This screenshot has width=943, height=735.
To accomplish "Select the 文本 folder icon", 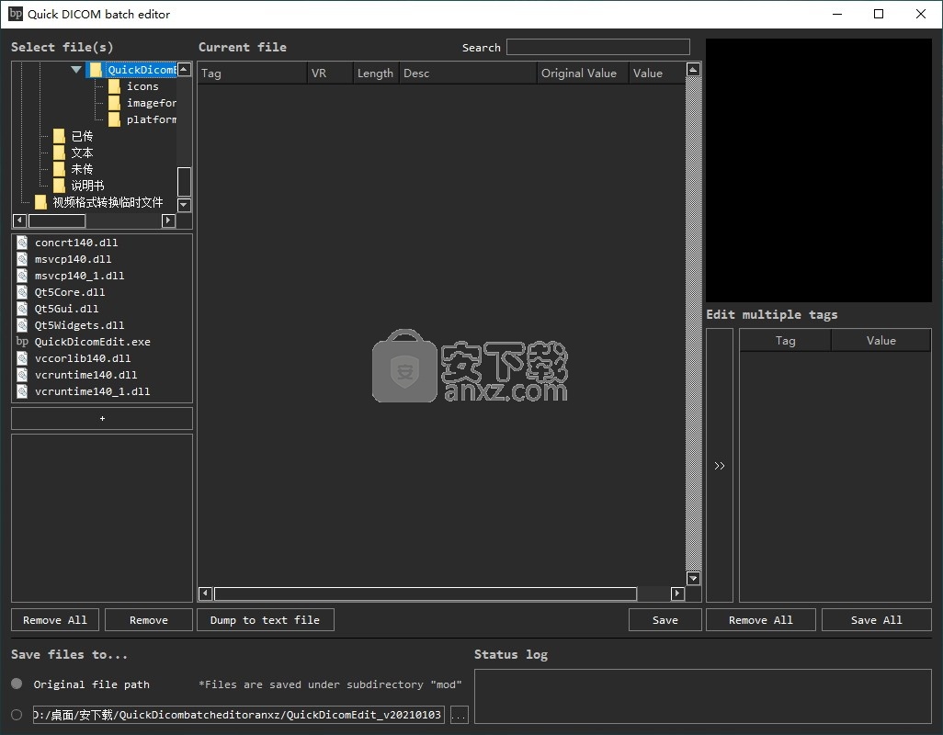I will (x=59, y=153).
